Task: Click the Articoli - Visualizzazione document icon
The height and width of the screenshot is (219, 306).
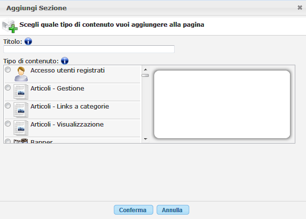Action: tap(20, 128)
